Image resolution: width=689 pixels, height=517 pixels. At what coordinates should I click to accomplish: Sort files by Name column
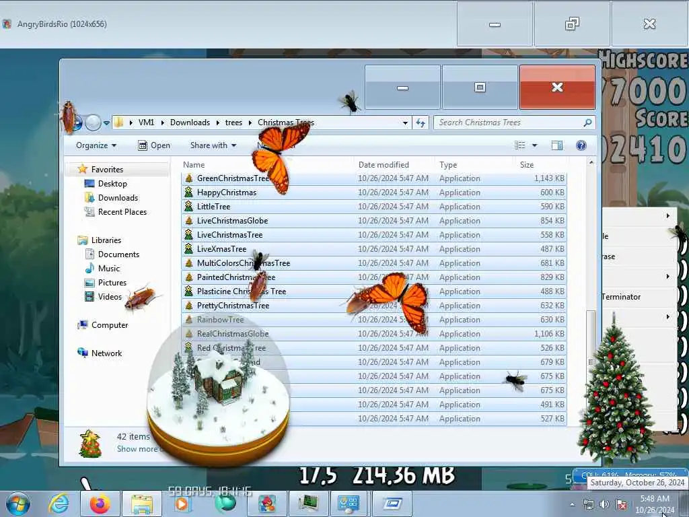194,165
